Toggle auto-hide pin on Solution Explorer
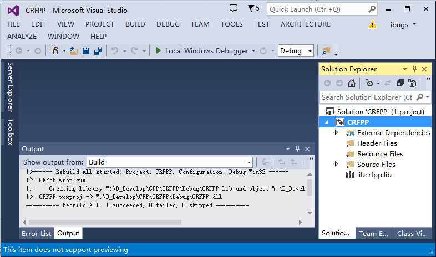The height and width of the screenshot is (257, 436). [x=414, y=69]
